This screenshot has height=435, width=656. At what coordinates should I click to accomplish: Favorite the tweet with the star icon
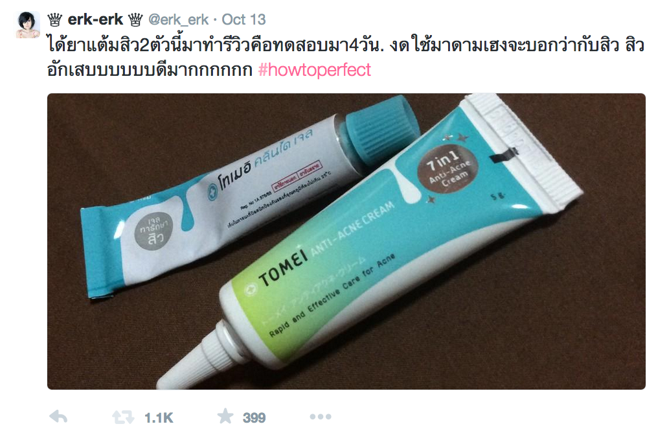tap(225, 416)
